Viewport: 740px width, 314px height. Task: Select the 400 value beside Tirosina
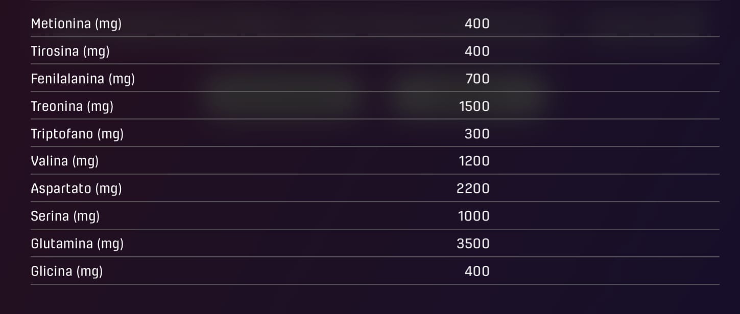point(477,52)
